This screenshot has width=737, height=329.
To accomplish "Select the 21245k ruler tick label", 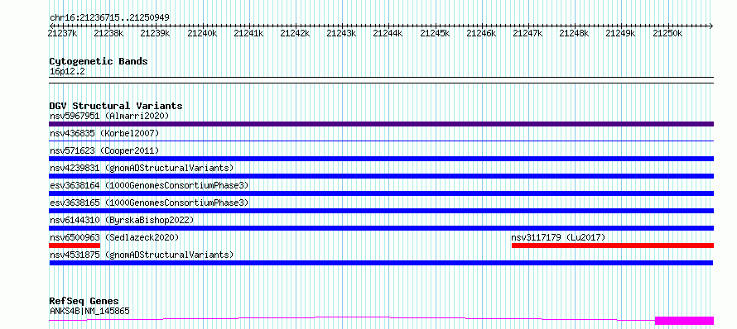I will 435,33.
